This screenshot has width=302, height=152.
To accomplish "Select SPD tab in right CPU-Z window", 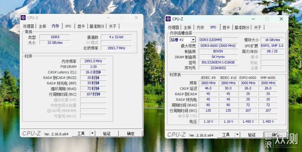I will click(x=213, y=27).
